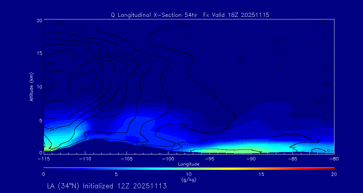Image resolution: width=363 pixels, height=193 pixels.
Task: Click the 'Longitude' horizontal axis label
Action: 189,164
